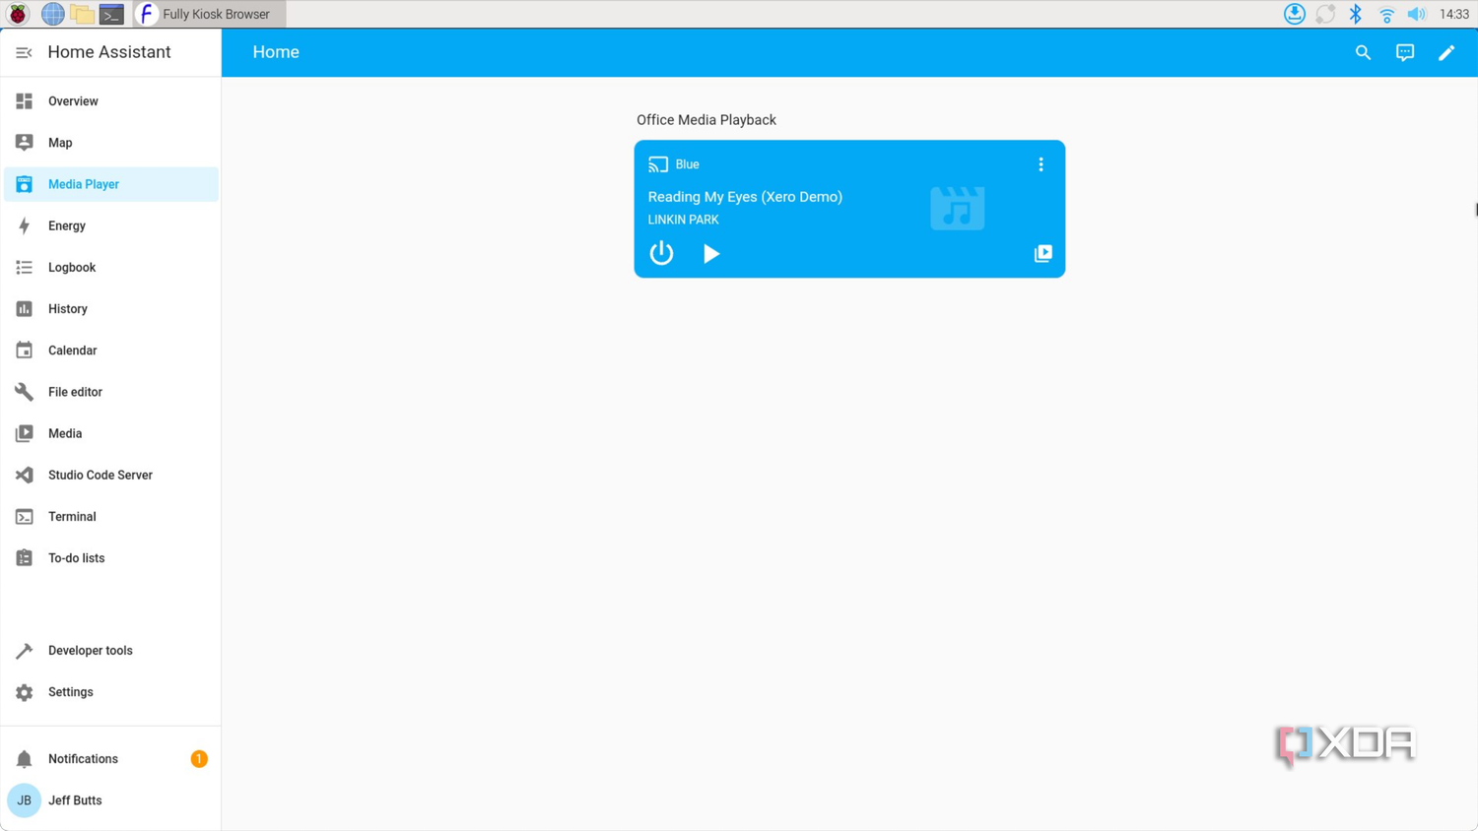This screenshot has width=1478, height=831.
Task: Open the History page
Action: [x=111, y=309]
